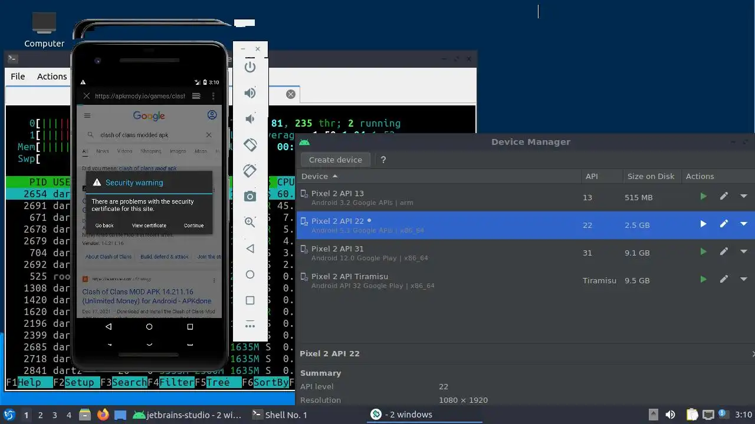Edit Pixel 2 API Tiramisu with pencil icon
This screenshot has width=755, height=424.
tap(724, 280)
